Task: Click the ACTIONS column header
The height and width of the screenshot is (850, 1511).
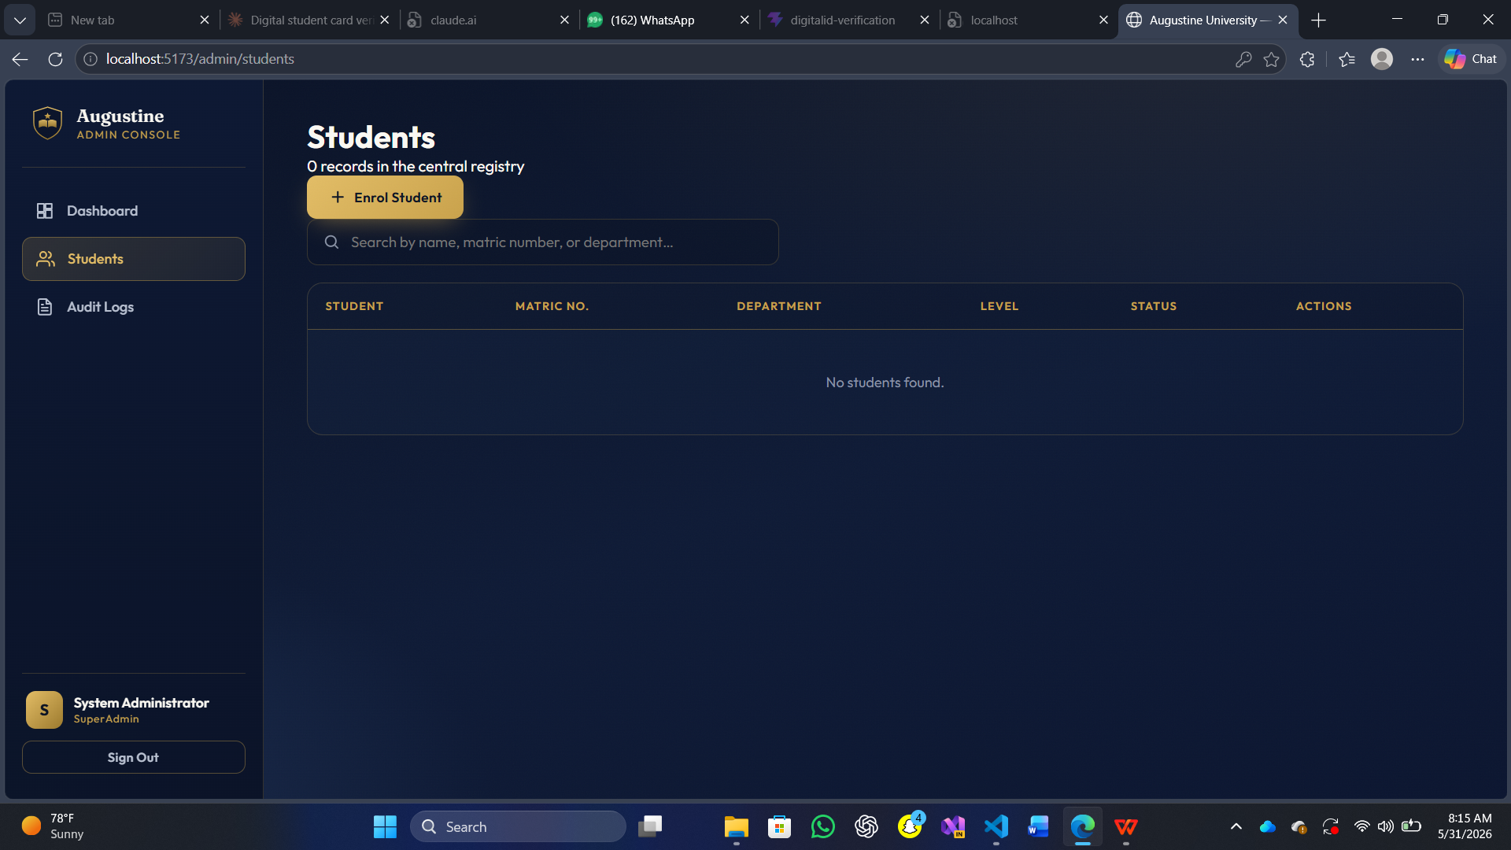Action: click(x=1323, y=306)
